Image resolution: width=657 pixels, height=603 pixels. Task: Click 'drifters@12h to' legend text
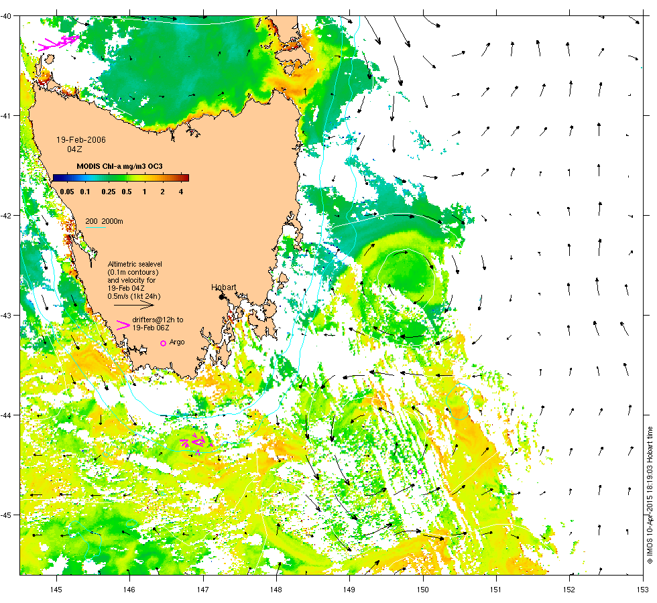point(158,320)
